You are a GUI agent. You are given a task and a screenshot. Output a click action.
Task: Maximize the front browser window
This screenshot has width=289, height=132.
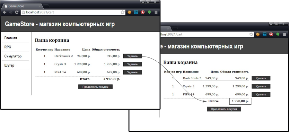pyautogui.click(x=148, y=2)
